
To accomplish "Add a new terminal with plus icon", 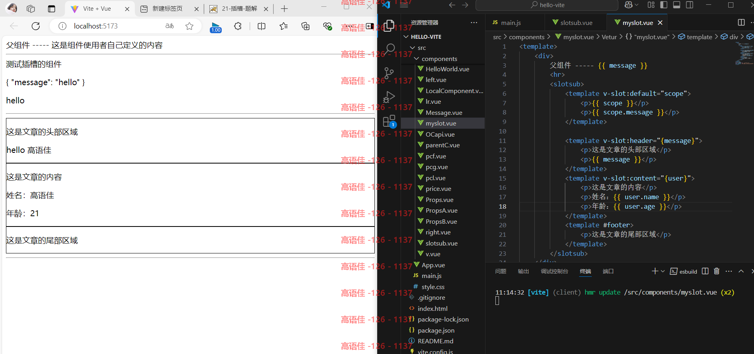I will (x=655, y=271).
